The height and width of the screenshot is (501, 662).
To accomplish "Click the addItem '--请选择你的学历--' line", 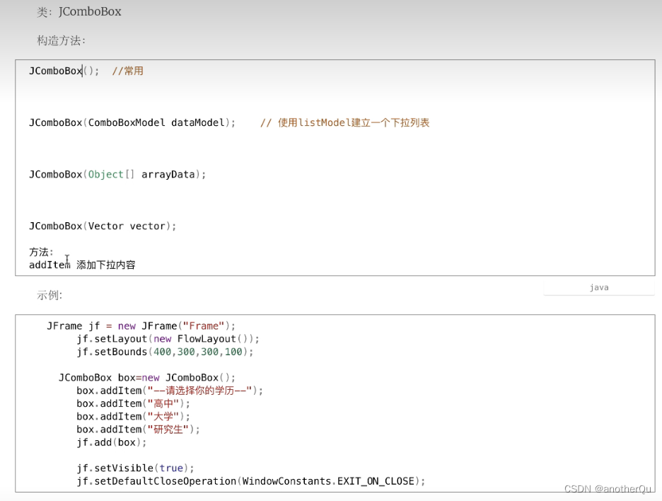I will coord(170,391).
